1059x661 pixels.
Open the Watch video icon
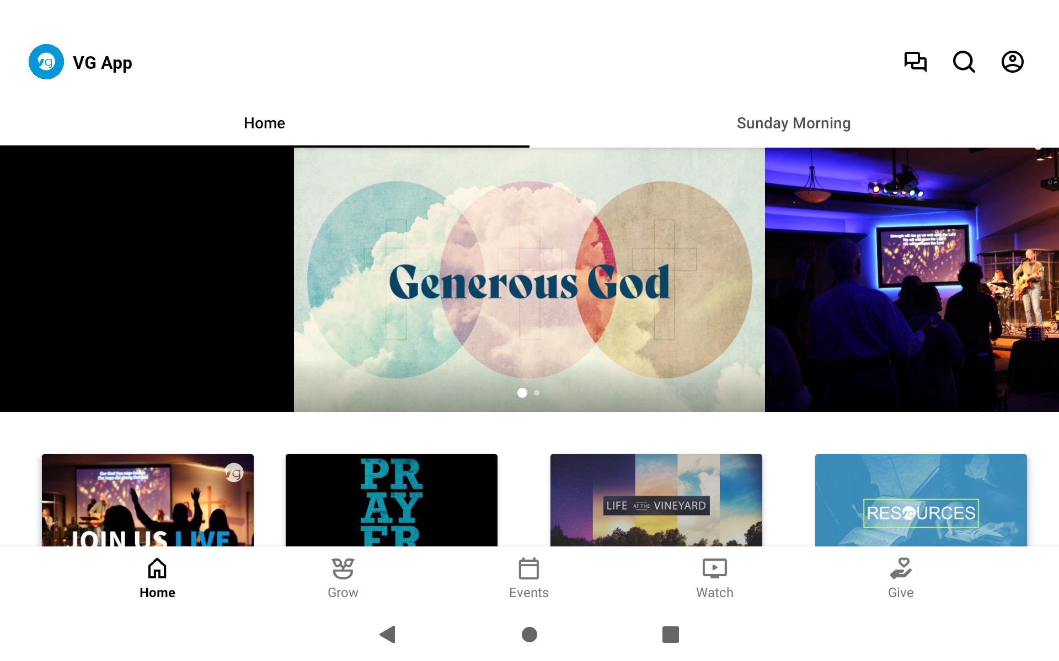(714, 568)
